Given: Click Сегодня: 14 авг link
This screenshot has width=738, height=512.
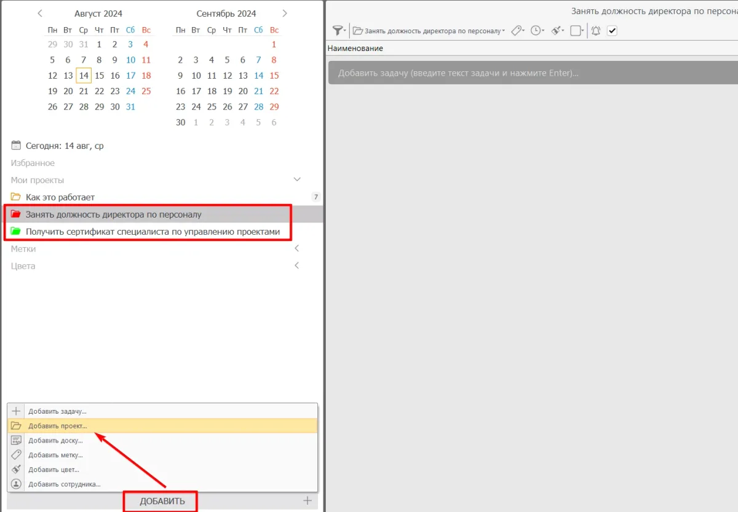Looking at the screenshot, I should pos(65,146).
